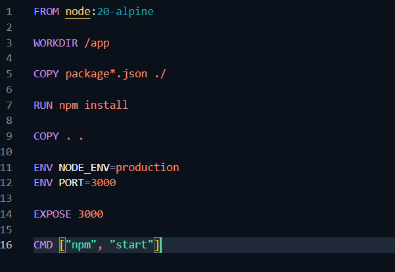Screen dimensions: 395x272
Task: Click the production value
Action: [x=147, y=168]
